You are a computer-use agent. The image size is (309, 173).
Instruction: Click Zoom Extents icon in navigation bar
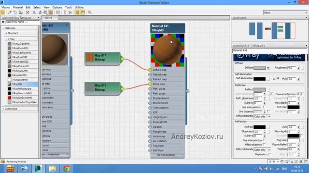296,161
